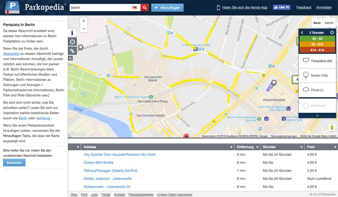Zoom out the map with minus button

coord(84,29)
